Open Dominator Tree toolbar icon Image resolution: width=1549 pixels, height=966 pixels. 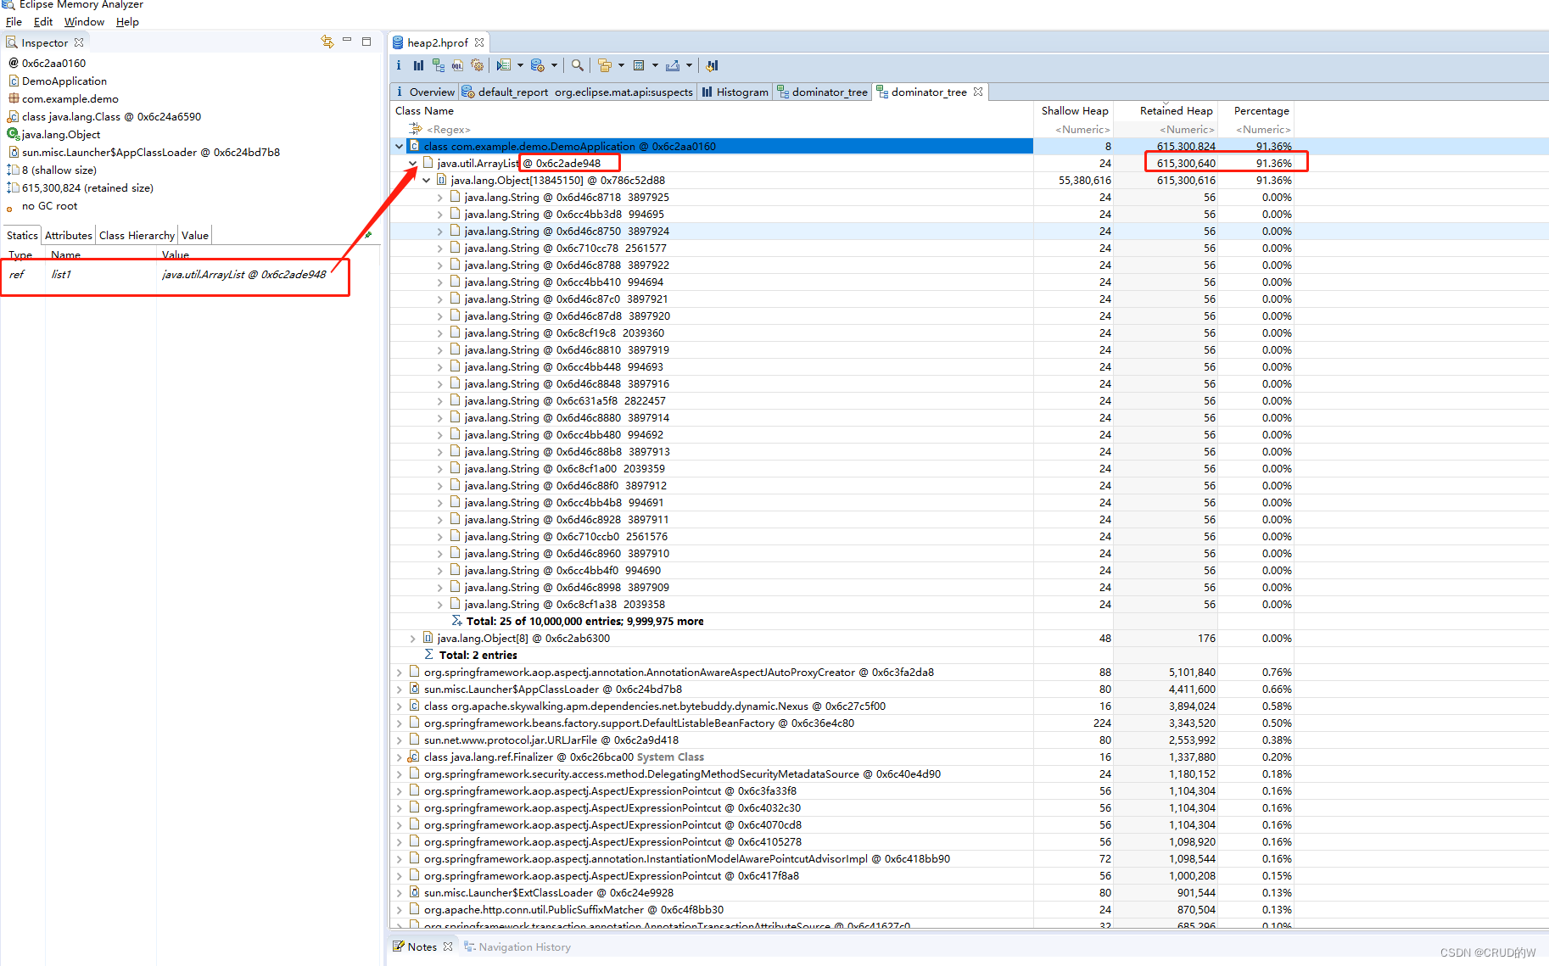(438, 65)
